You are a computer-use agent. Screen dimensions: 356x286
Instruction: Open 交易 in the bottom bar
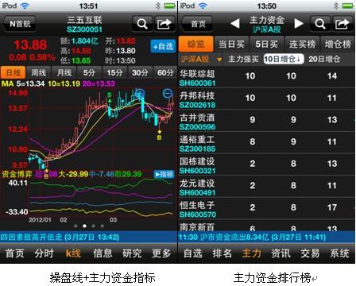click(x=310, y=253)
